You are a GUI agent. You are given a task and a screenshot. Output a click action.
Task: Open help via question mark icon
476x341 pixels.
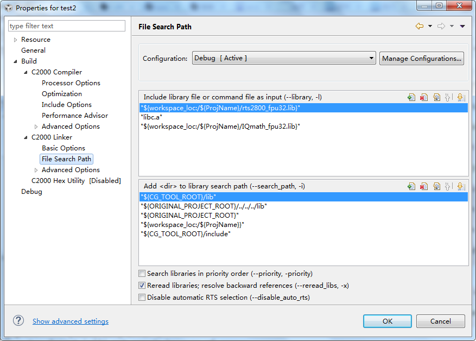(18, 321)
